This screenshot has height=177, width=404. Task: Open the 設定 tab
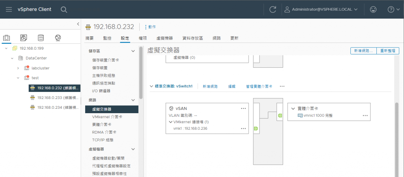pyautogui.click(x=125, y=38)
